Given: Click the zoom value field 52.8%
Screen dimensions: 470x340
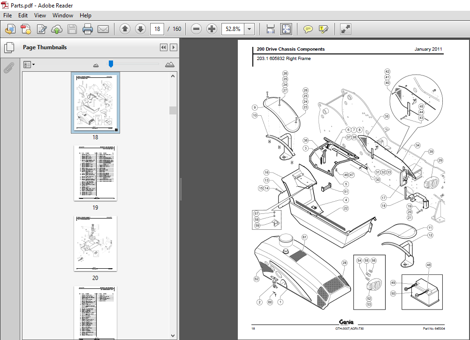Looking at the screenshot, I should coord(233,29).
